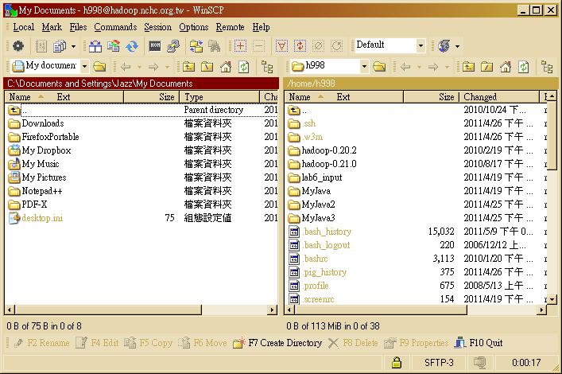Open Preferences gear icon in toolbar

point(18,46)
